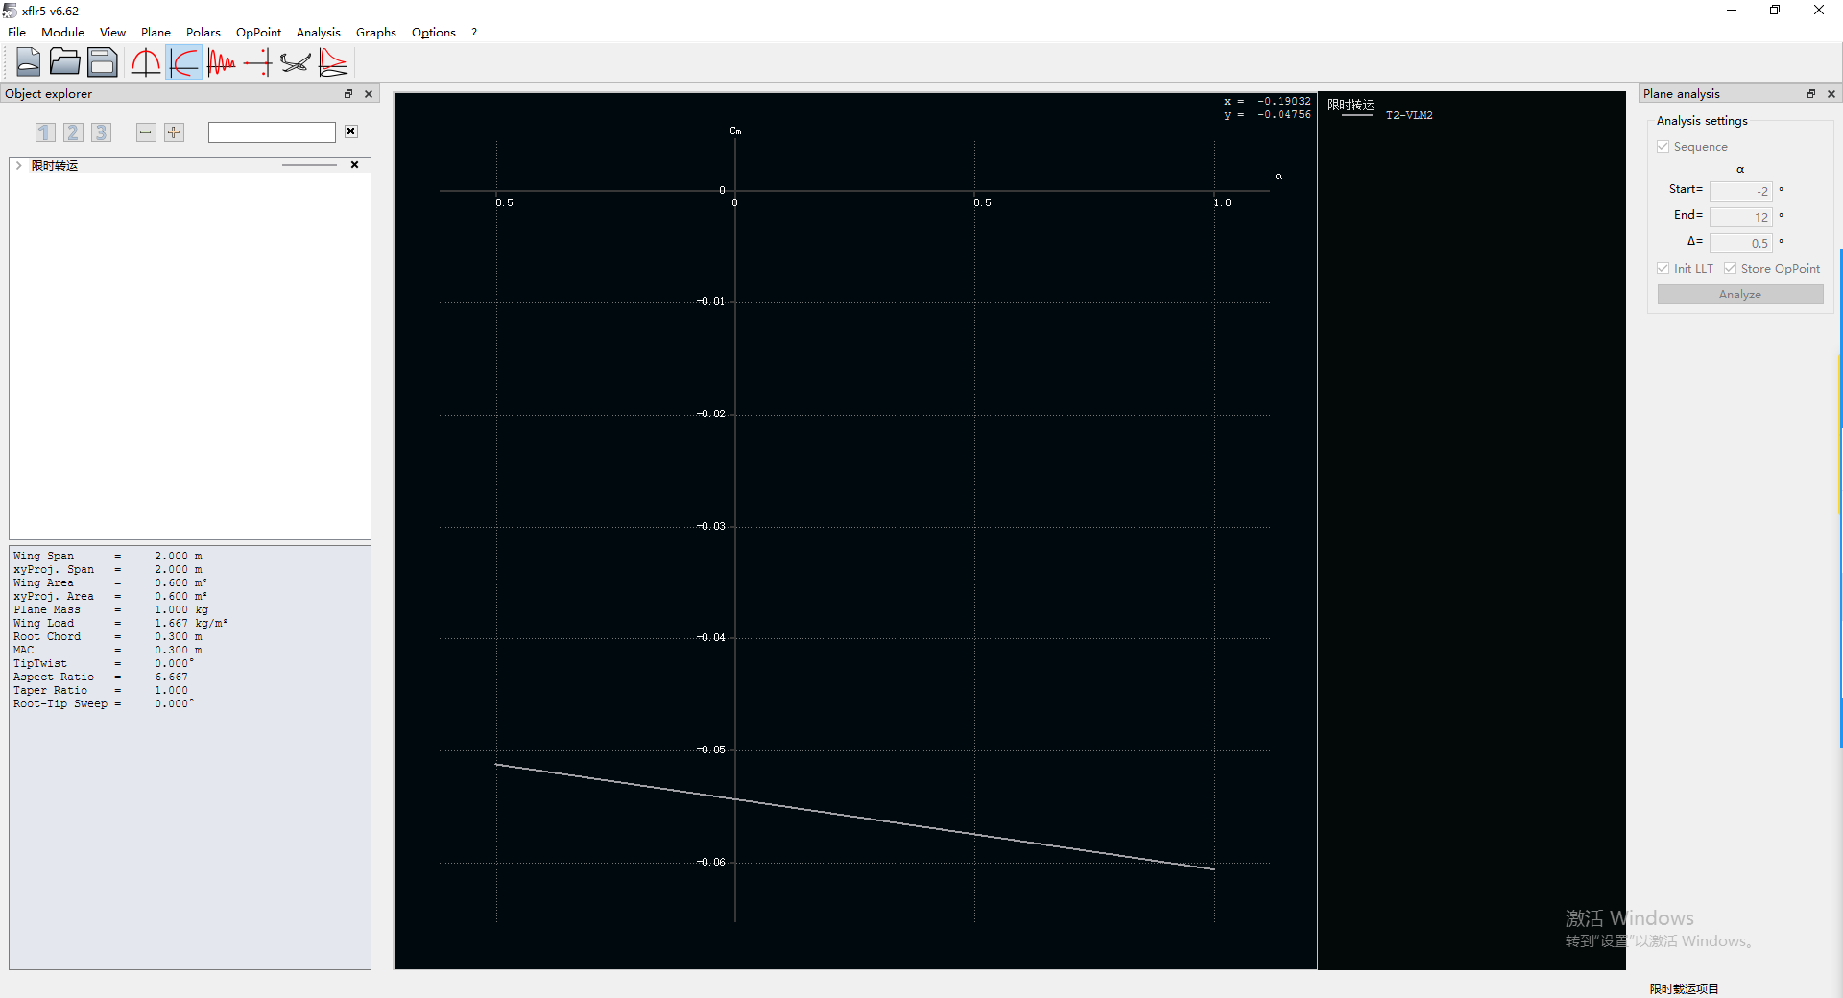This screenshot has height=998, width=1843.
Task: Click the Object explorer filter text field
Action: (272, 132)
